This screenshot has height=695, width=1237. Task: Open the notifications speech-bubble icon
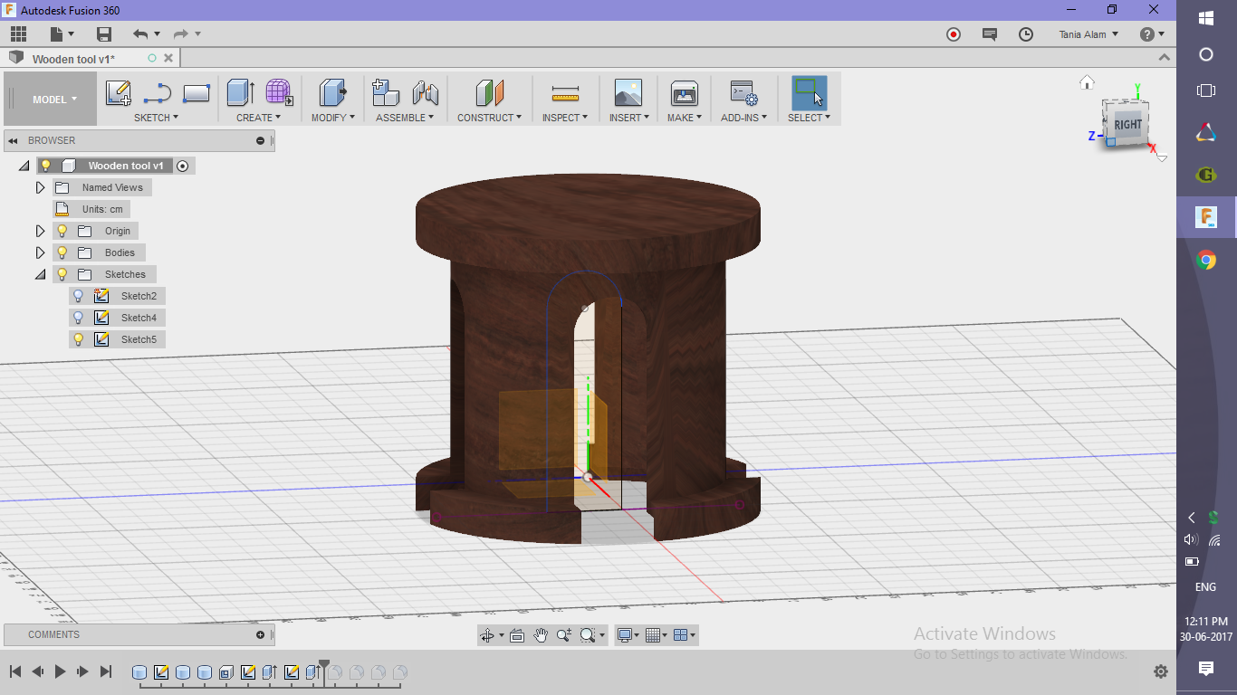pyautogui.click(x=990, y=34)
